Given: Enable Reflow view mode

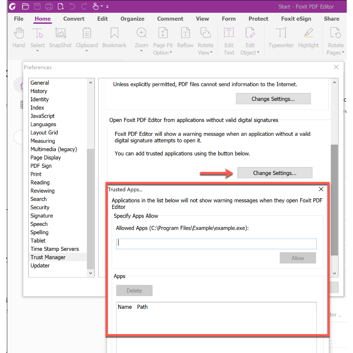Looking at the screenshot, I should [x=185, y=38].
